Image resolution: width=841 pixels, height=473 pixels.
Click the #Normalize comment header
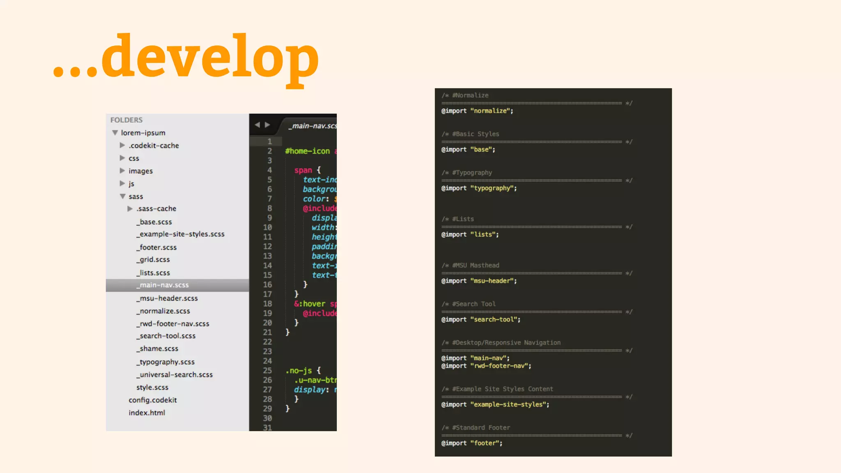tap(465, 95)
